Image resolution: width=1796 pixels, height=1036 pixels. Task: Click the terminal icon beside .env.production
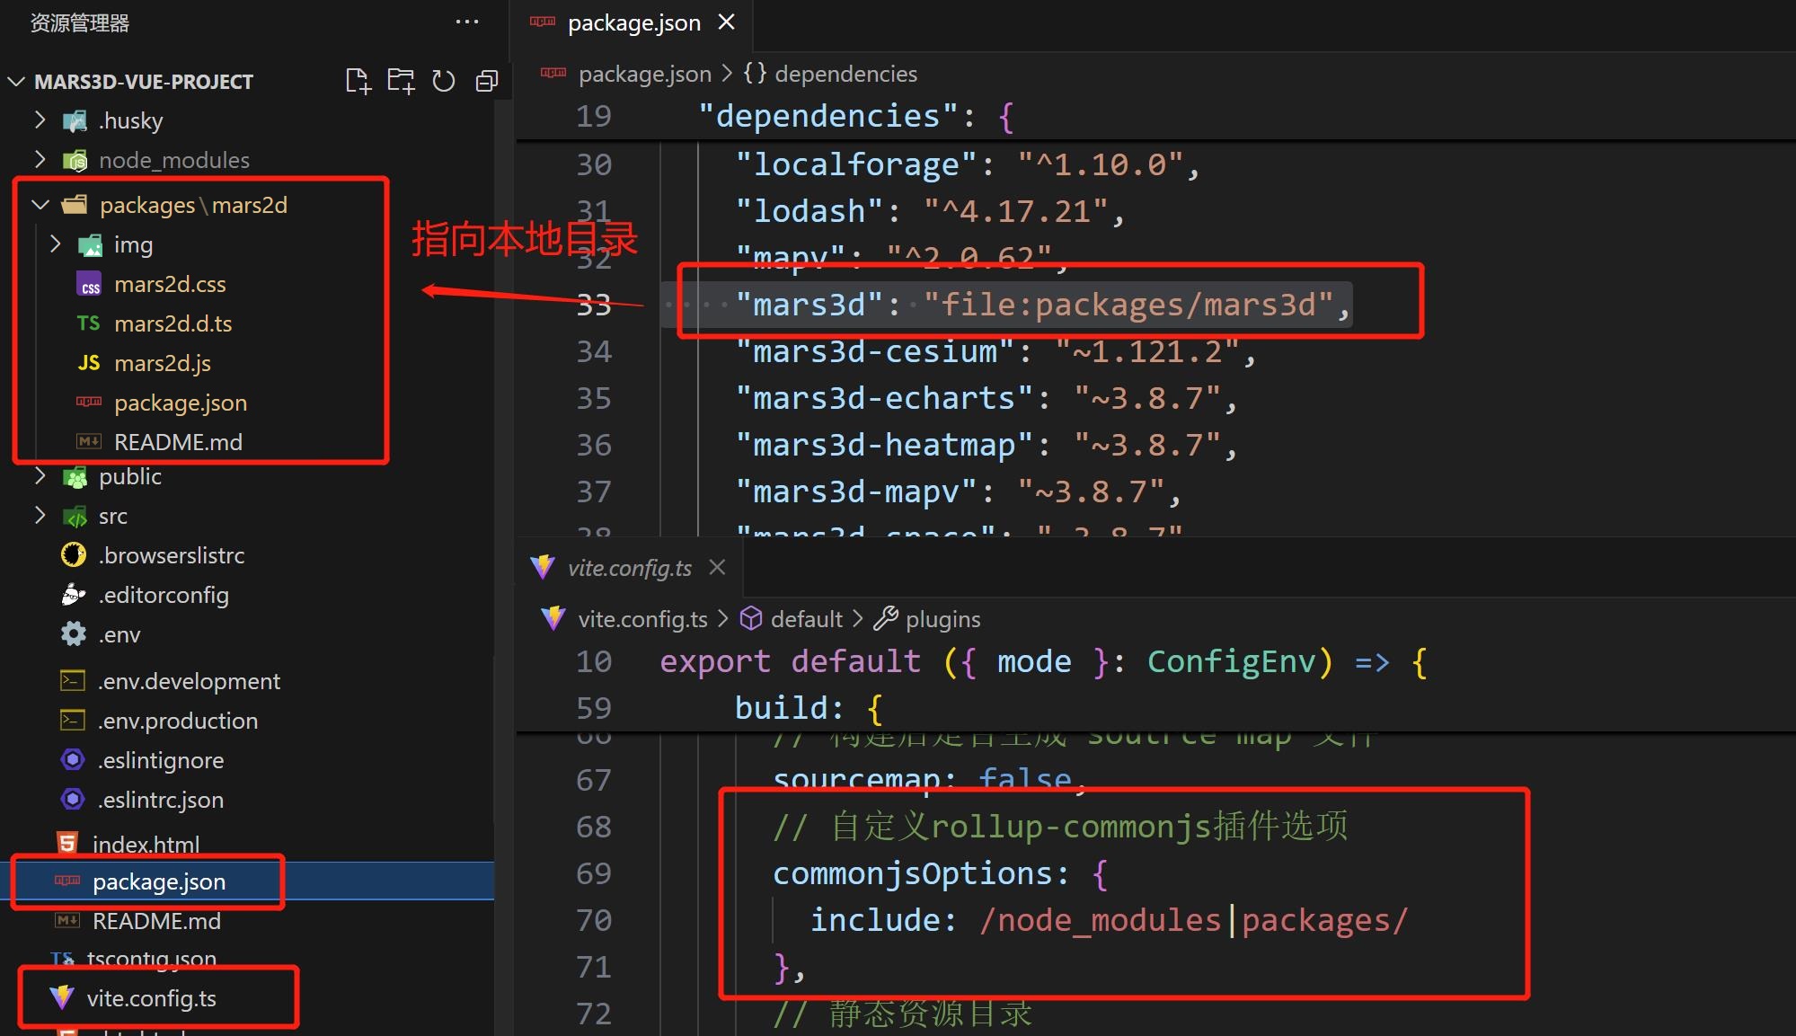[x=72, y=721]
